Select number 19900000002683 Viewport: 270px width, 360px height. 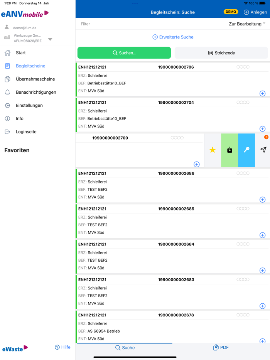[x=176, y=280]
